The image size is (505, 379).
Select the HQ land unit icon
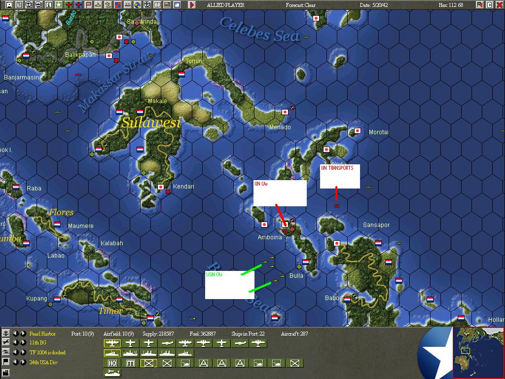pyautogui.click(x=112, y=363)
